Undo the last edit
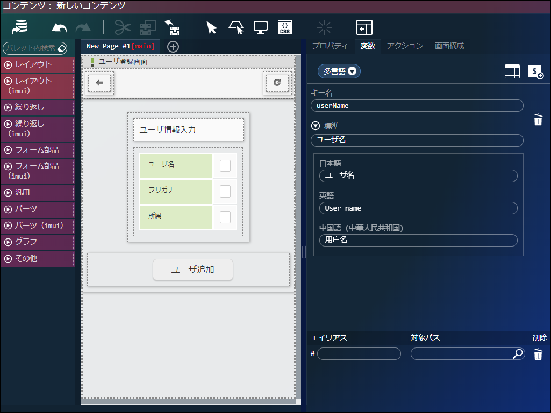The height and width of the screenshot is (413, 551). point(59,27)
